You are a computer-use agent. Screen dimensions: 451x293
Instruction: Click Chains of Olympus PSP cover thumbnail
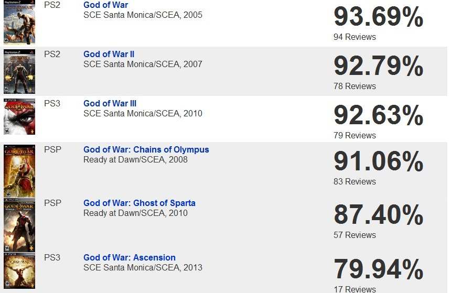[x=19, y=171]
